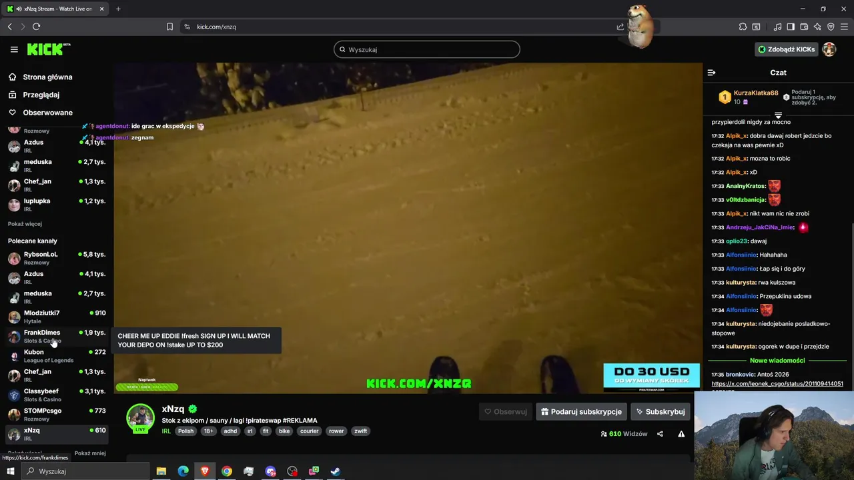Select the bike tag

(284, 431)
